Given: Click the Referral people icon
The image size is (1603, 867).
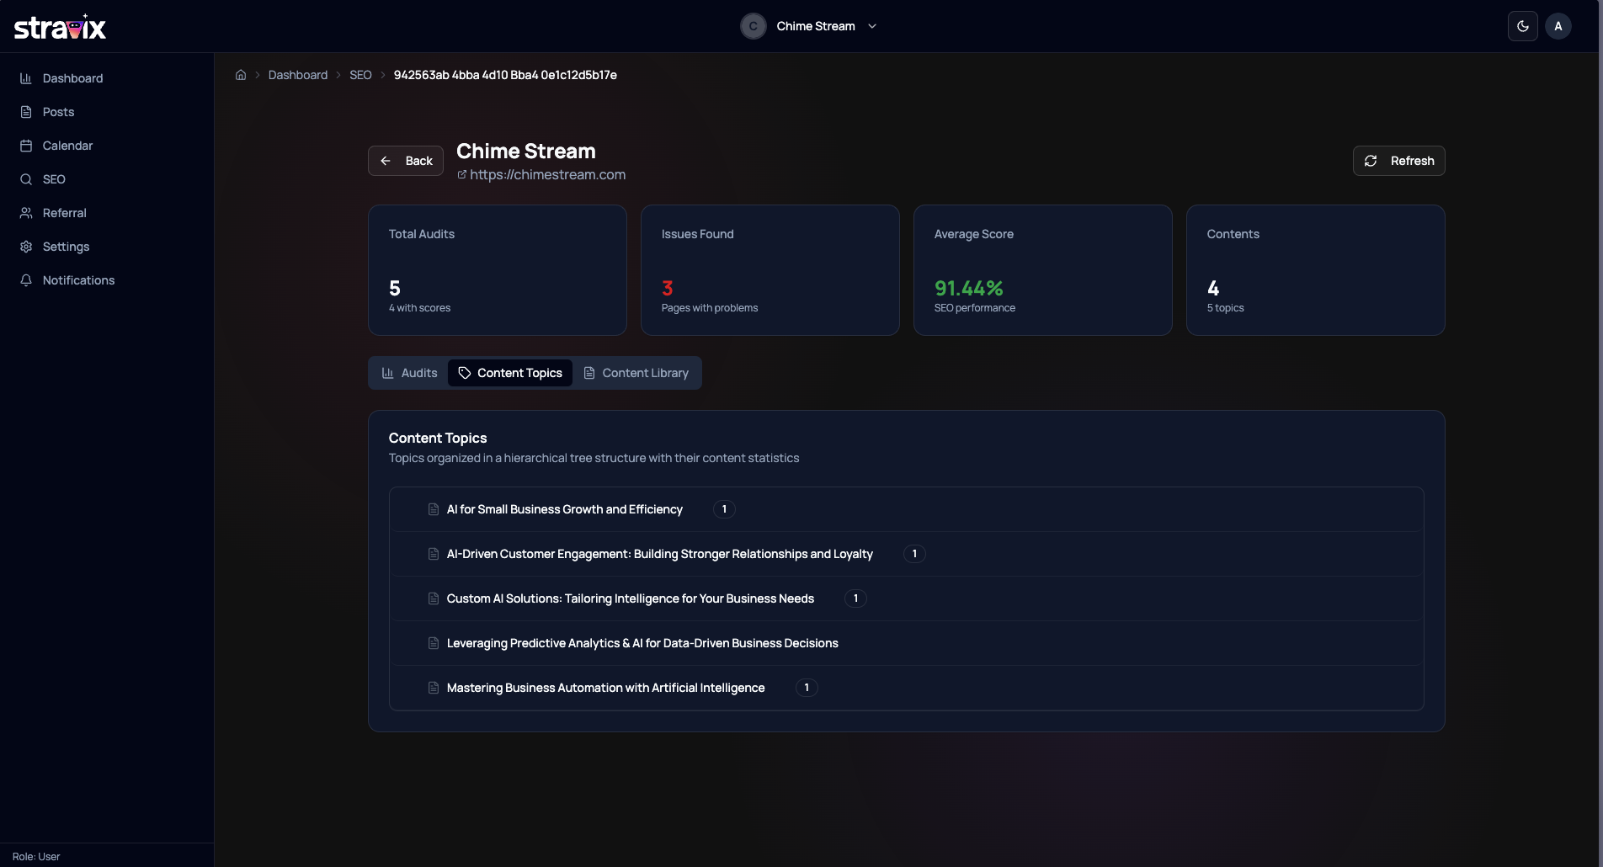Looking at the screenshot, I should click(x=26, y=213).
